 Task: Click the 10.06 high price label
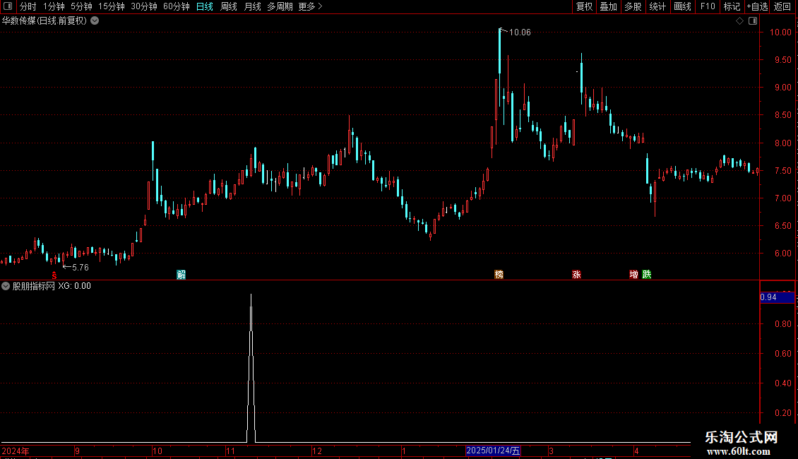click(x=520, y=32)
